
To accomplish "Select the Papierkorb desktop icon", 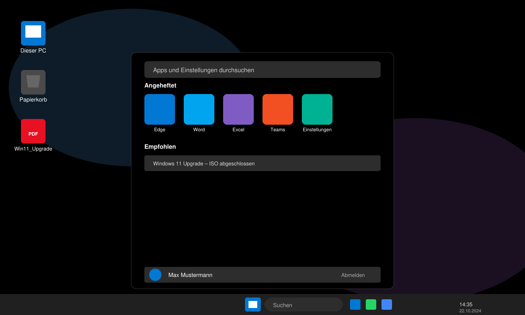I will click(33, 82).
